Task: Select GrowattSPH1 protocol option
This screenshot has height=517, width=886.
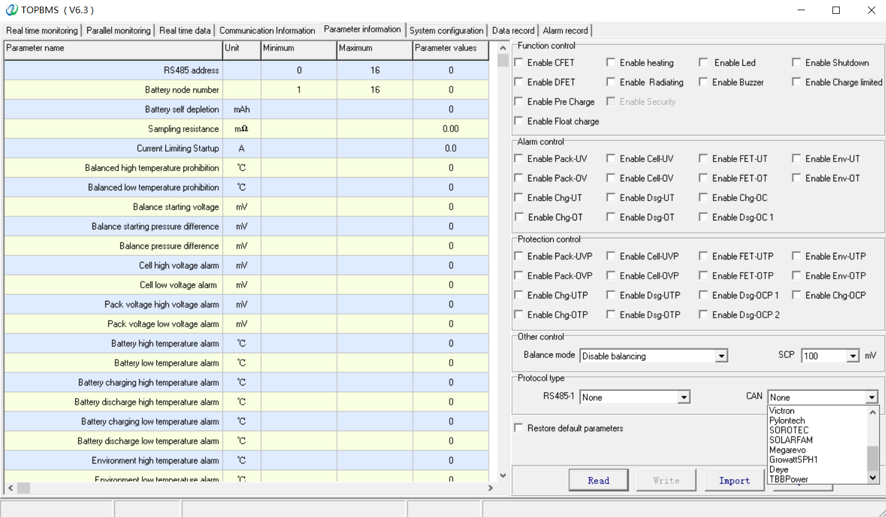Action: pos(793,460)
